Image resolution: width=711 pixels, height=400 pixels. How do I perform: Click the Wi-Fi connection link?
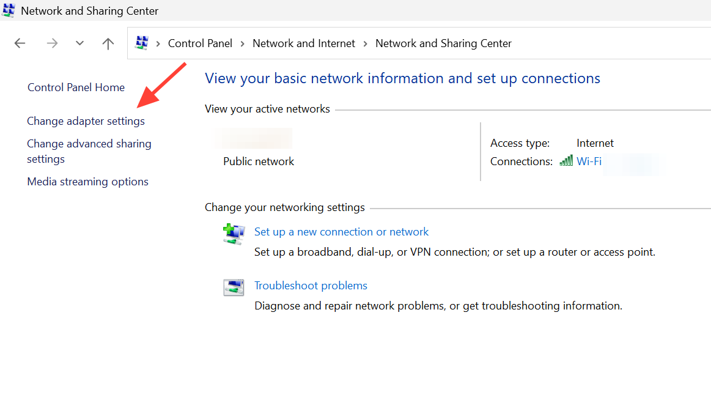click(x=589, y=161)
